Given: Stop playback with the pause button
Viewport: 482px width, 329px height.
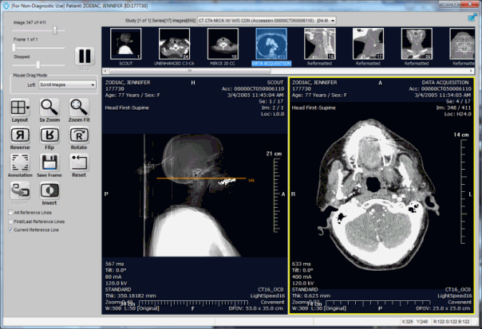Looking at the screenshot, I should click(x=85, y=57).
